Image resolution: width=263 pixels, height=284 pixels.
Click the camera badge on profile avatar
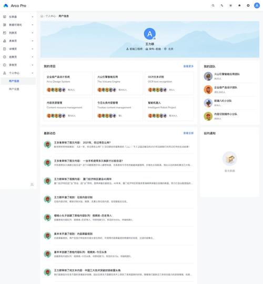click(154, 38)
